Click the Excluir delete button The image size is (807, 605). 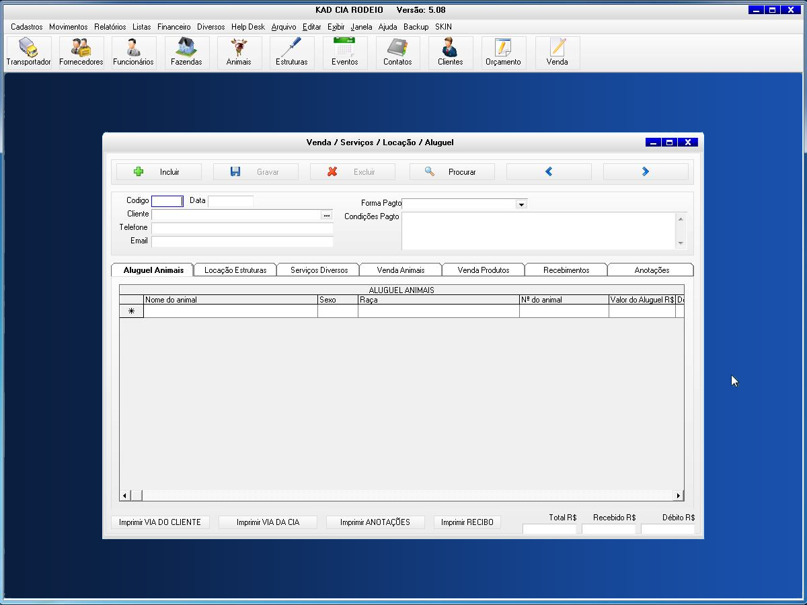pyautogui.click(x=352, y=172)
